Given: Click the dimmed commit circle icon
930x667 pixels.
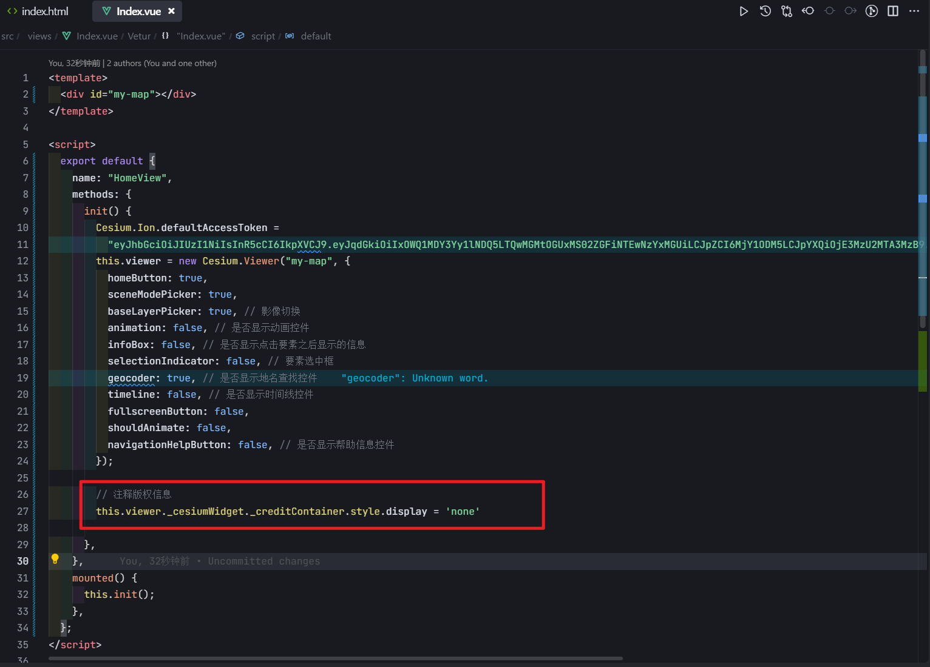Looking at the screenshot, I should [829, 11].
